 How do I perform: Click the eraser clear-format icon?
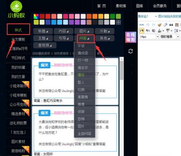tap(165, 25)
